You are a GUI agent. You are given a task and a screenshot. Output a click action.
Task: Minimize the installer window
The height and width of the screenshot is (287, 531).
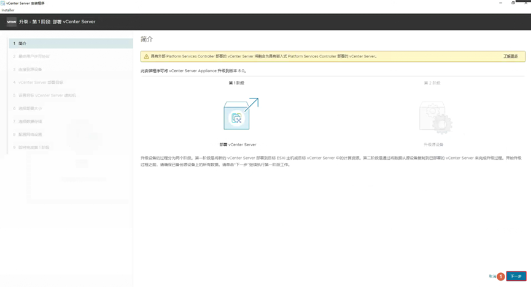point(500,2)
